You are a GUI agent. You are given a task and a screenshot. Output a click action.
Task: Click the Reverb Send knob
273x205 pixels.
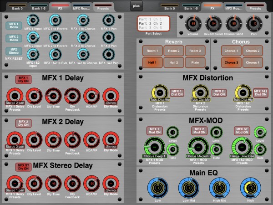pos(213,23)
